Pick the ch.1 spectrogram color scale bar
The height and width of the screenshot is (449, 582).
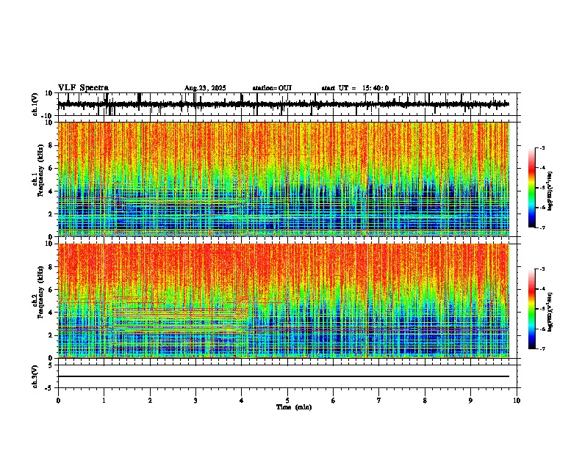532,188
